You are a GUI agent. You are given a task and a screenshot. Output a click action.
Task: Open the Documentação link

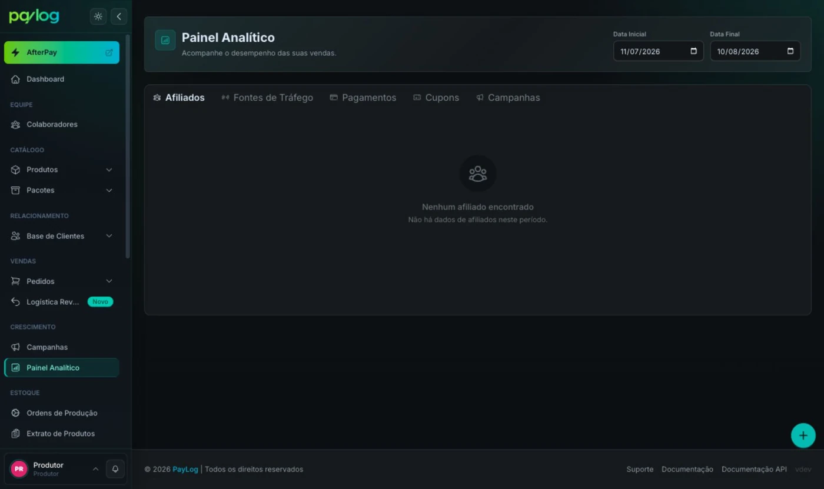click(687, 470)
